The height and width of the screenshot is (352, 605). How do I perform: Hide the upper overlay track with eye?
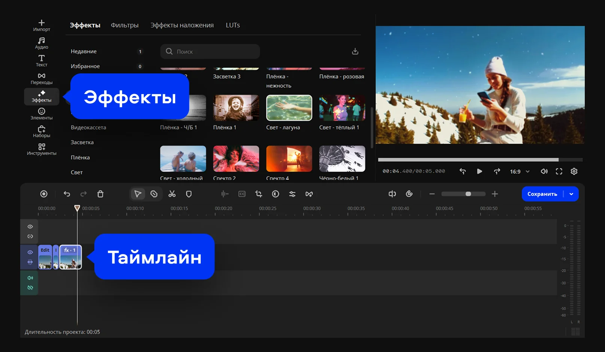click(x=30, y=227)
